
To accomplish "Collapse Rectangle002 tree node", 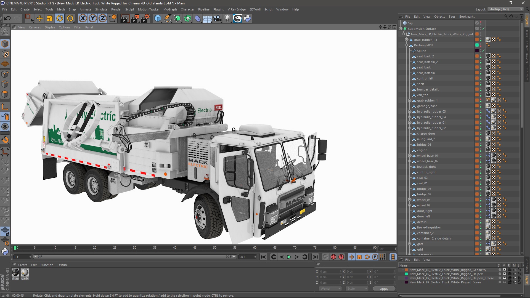I will point(407,45).
